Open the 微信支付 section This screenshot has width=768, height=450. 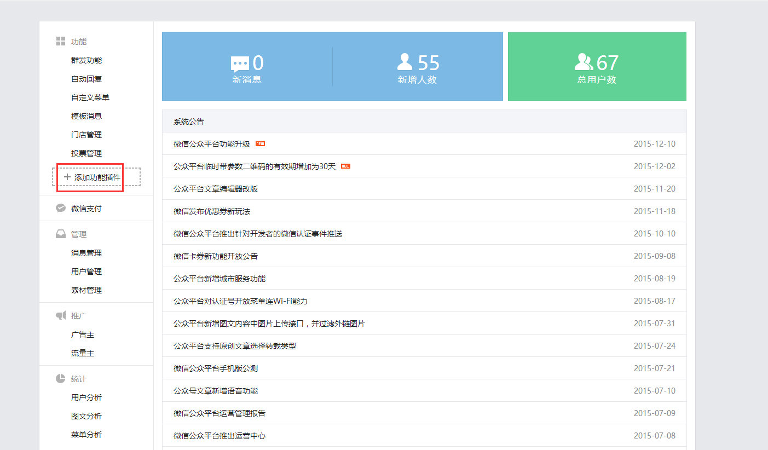click(x=86, y=209)
